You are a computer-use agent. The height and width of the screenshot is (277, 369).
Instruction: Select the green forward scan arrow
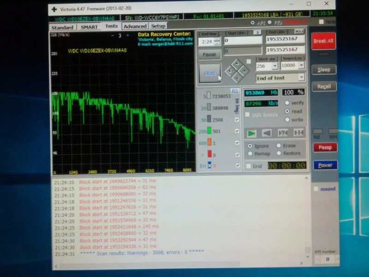pyautogui.click(x=251, y=133)
